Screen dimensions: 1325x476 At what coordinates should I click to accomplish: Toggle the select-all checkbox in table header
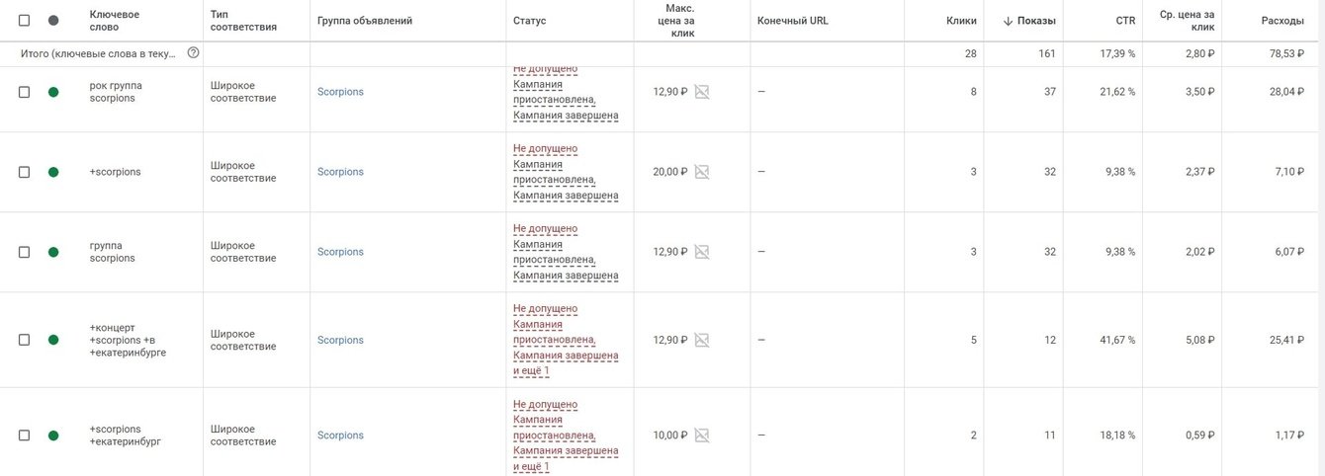point(24,21)
